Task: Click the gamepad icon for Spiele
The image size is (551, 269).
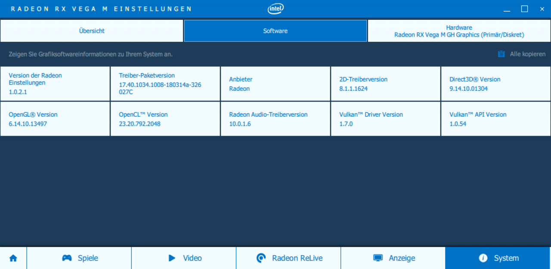Action: (67, 258)
